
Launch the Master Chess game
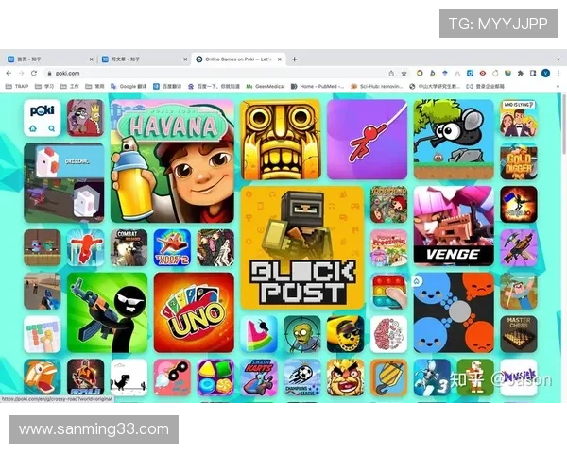(519, 334)
